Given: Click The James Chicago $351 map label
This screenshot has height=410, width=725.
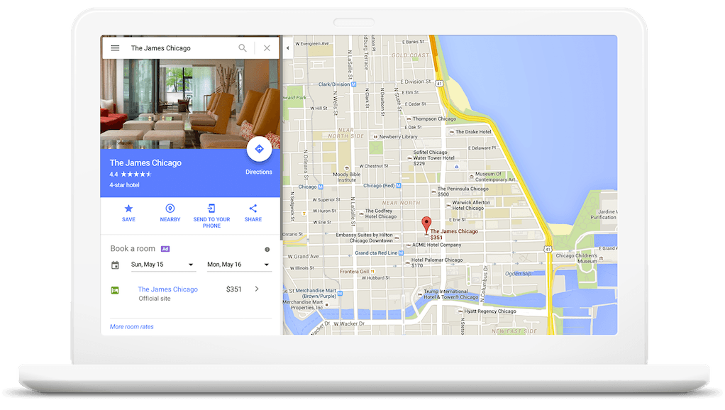Looking at the screenshot, I should click(453, 234).
